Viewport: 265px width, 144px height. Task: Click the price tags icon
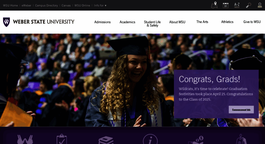pyautogui.click(x=241, y=139)
